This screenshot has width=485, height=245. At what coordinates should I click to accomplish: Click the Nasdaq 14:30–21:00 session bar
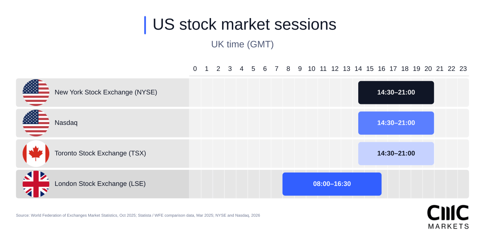396,123
